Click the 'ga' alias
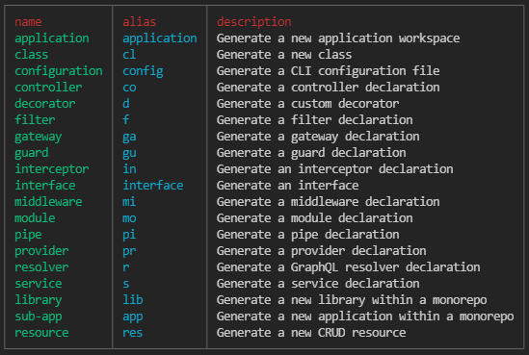The image size is (529, 355). (129, 137)
